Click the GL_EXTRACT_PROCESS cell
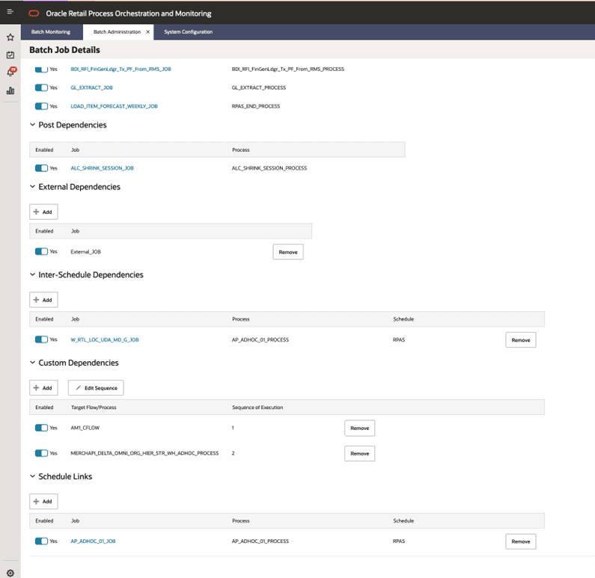Image resolution: width=595 pixels, height=578 pixels. (x=259, y=87)
